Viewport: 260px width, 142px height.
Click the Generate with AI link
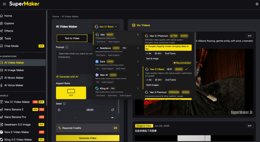[x=67, y=77]
